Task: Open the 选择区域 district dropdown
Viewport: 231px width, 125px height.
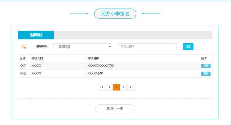Action: (83, 47)
